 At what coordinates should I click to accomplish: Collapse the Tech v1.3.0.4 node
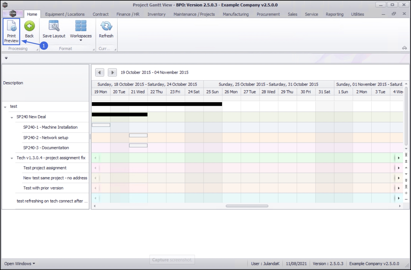click(12, 158)
